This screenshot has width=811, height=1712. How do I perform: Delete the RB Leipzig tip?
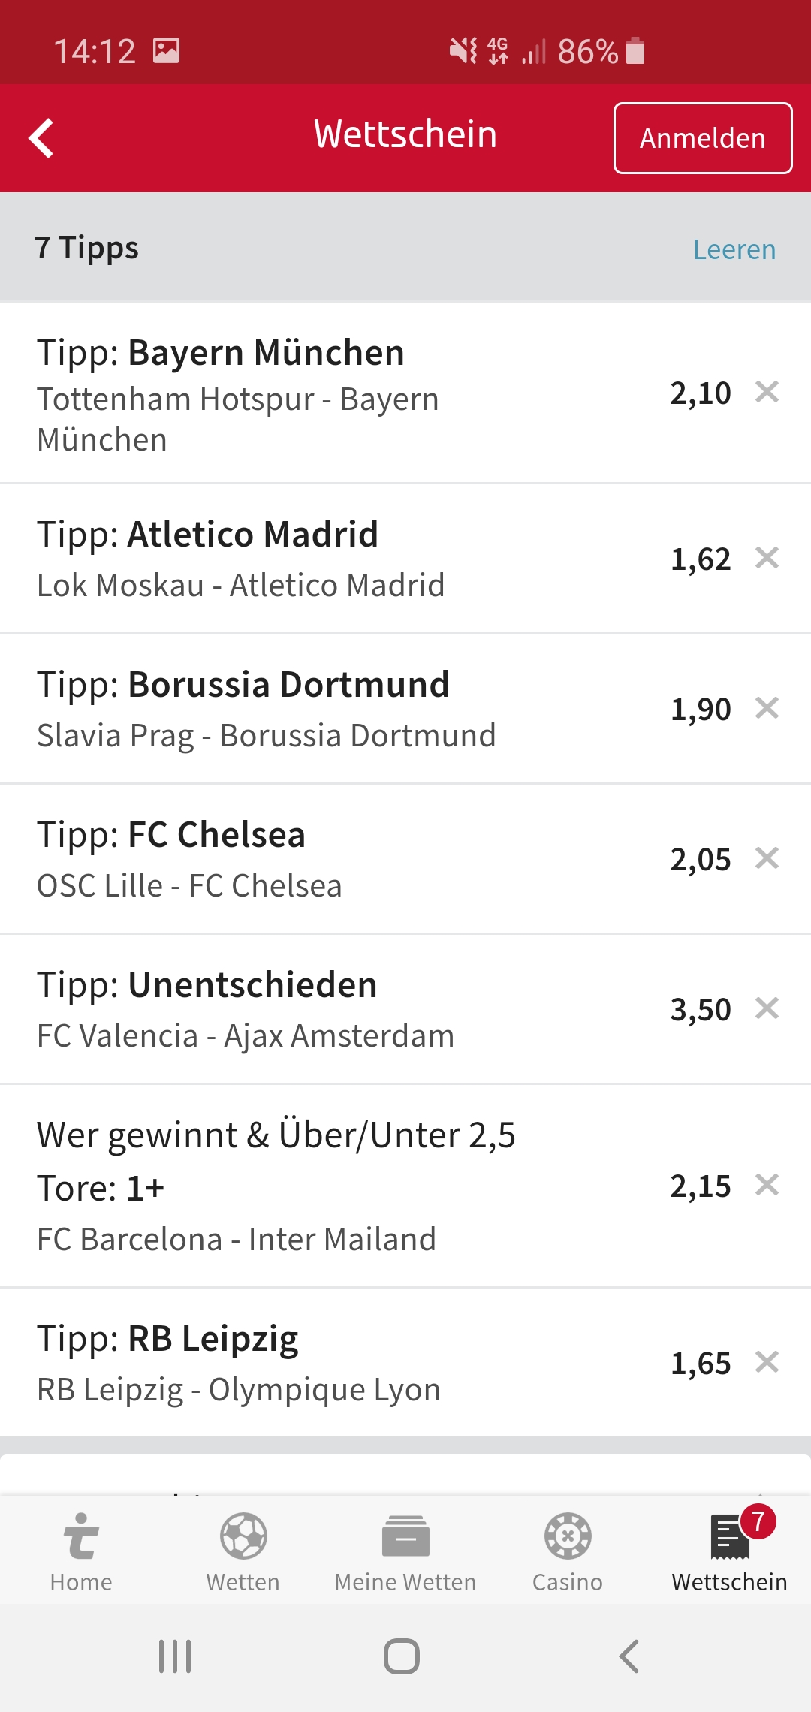pos(767,1362)
